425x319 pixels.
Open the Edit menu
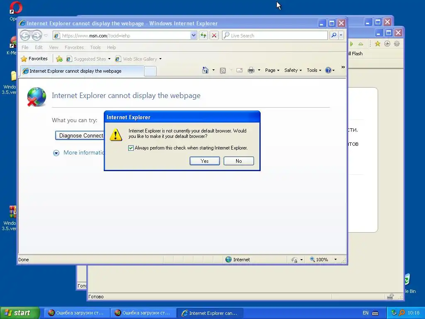(x=39, y=47)
